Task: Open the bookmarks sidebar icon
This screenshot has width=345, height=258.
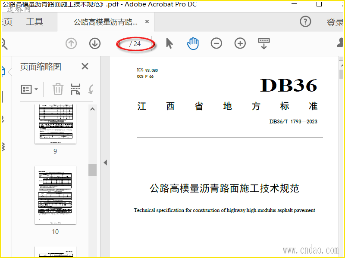Action: [3, 96]
